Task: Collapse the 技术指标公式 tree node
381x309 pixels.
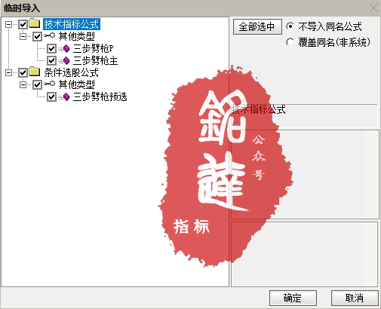Action: (8, 24)
